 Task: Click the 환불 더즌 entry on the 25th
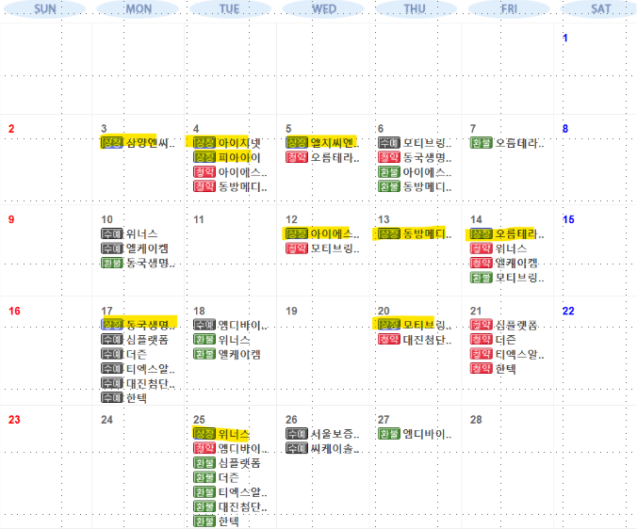pos(216,477)
